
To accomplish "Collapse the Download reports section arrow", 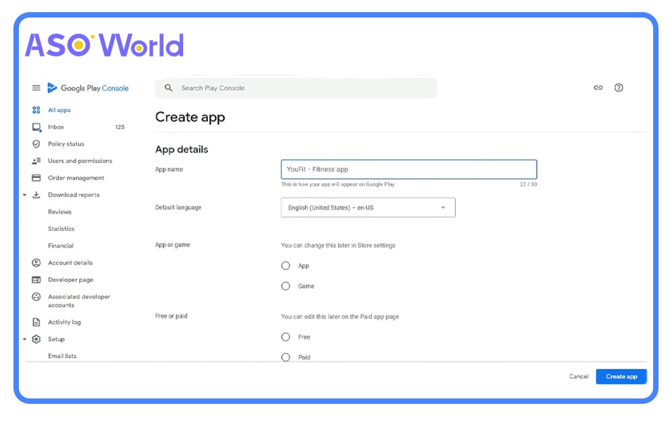I will click(x=24, y=195).
